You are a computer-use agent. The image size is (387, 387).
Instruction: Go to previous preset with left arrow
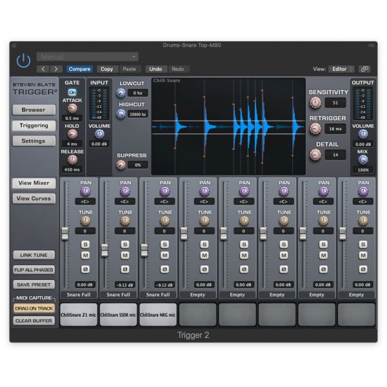[43, 69]
